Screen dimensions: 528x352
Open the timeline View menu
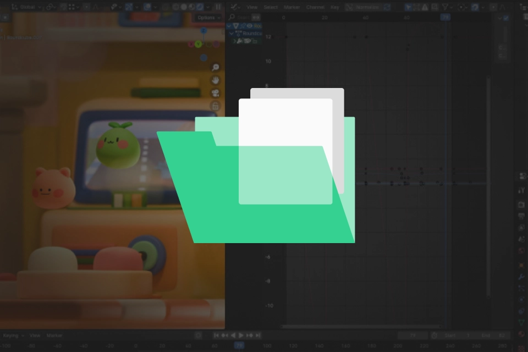tap(35, 335)
